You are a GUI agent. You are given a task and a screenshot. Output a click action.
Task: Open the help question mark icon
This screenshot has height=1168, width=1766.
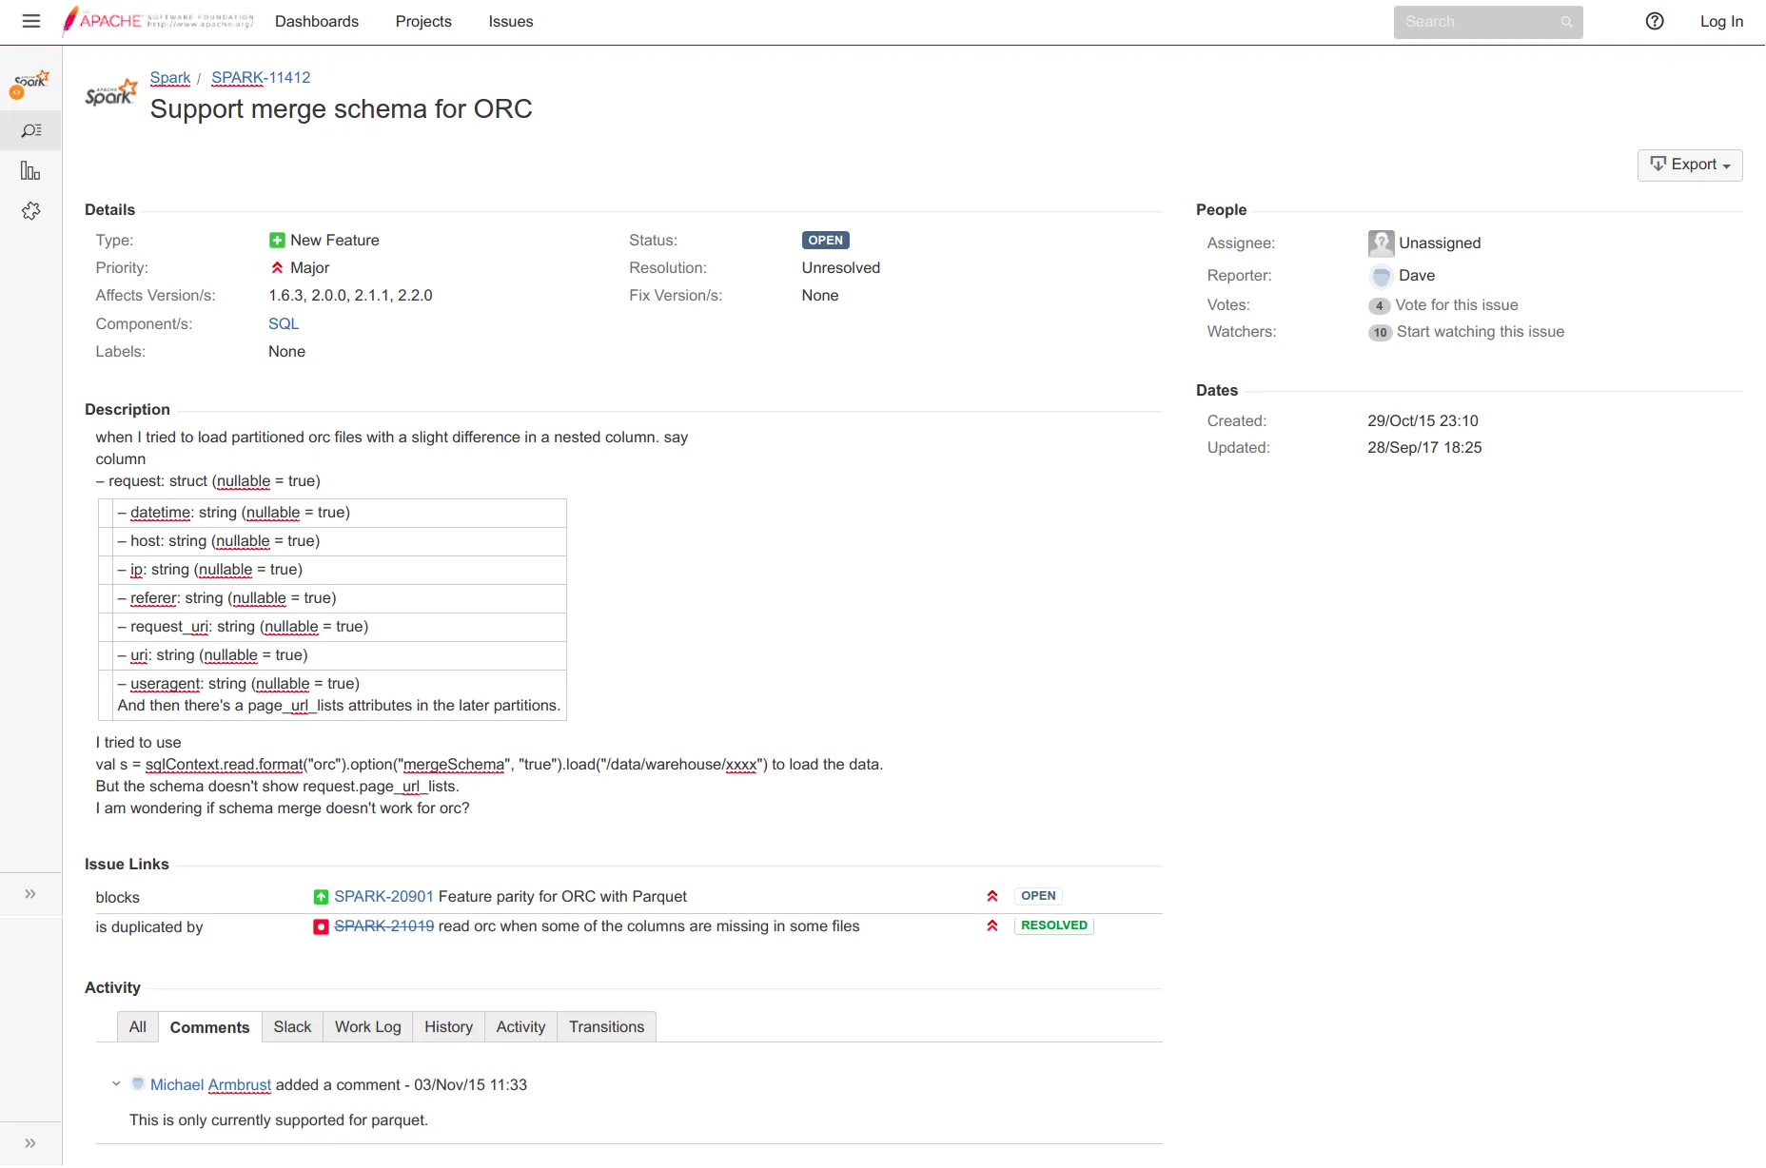click(x=1655, y=21)
